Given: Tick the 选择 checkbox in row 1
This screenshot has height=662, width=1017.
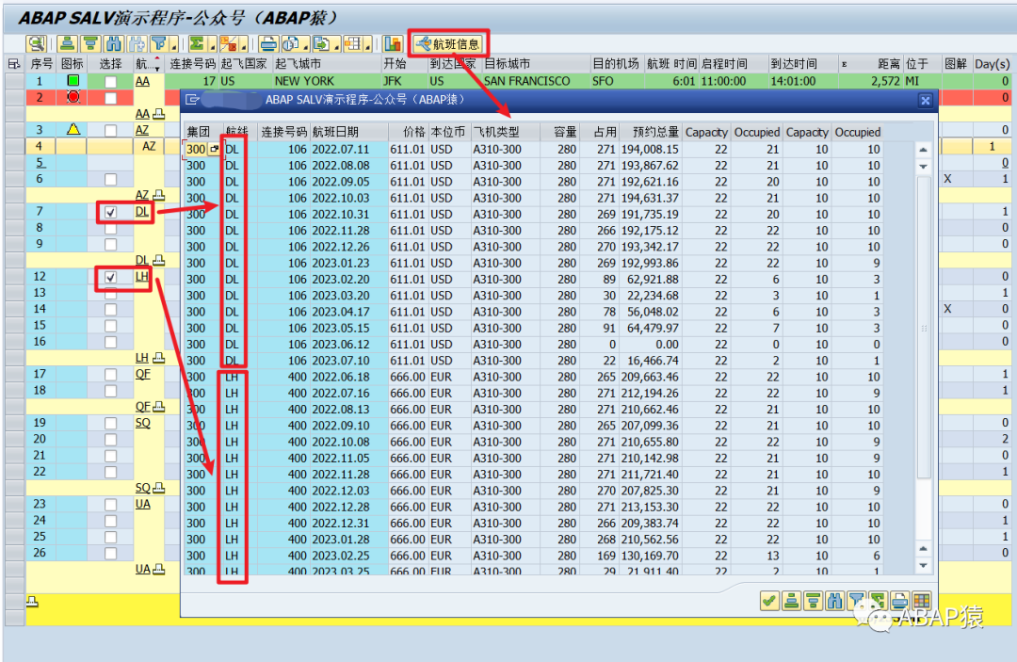Looking at the screenshot, I should tap(111, 82).
